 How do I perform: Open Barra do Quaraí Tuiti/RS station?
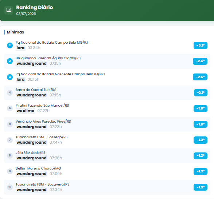click(x=36, y=90)
